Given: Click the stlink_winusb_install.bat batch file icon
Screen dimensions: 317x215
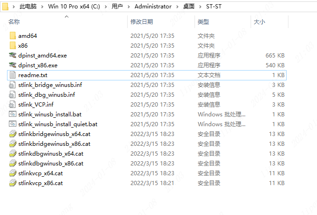Looking at the screenshot, I should coord(13,114).
